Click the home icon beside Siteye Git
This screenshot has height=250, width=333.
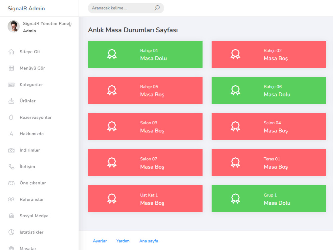tap(11, 52)
